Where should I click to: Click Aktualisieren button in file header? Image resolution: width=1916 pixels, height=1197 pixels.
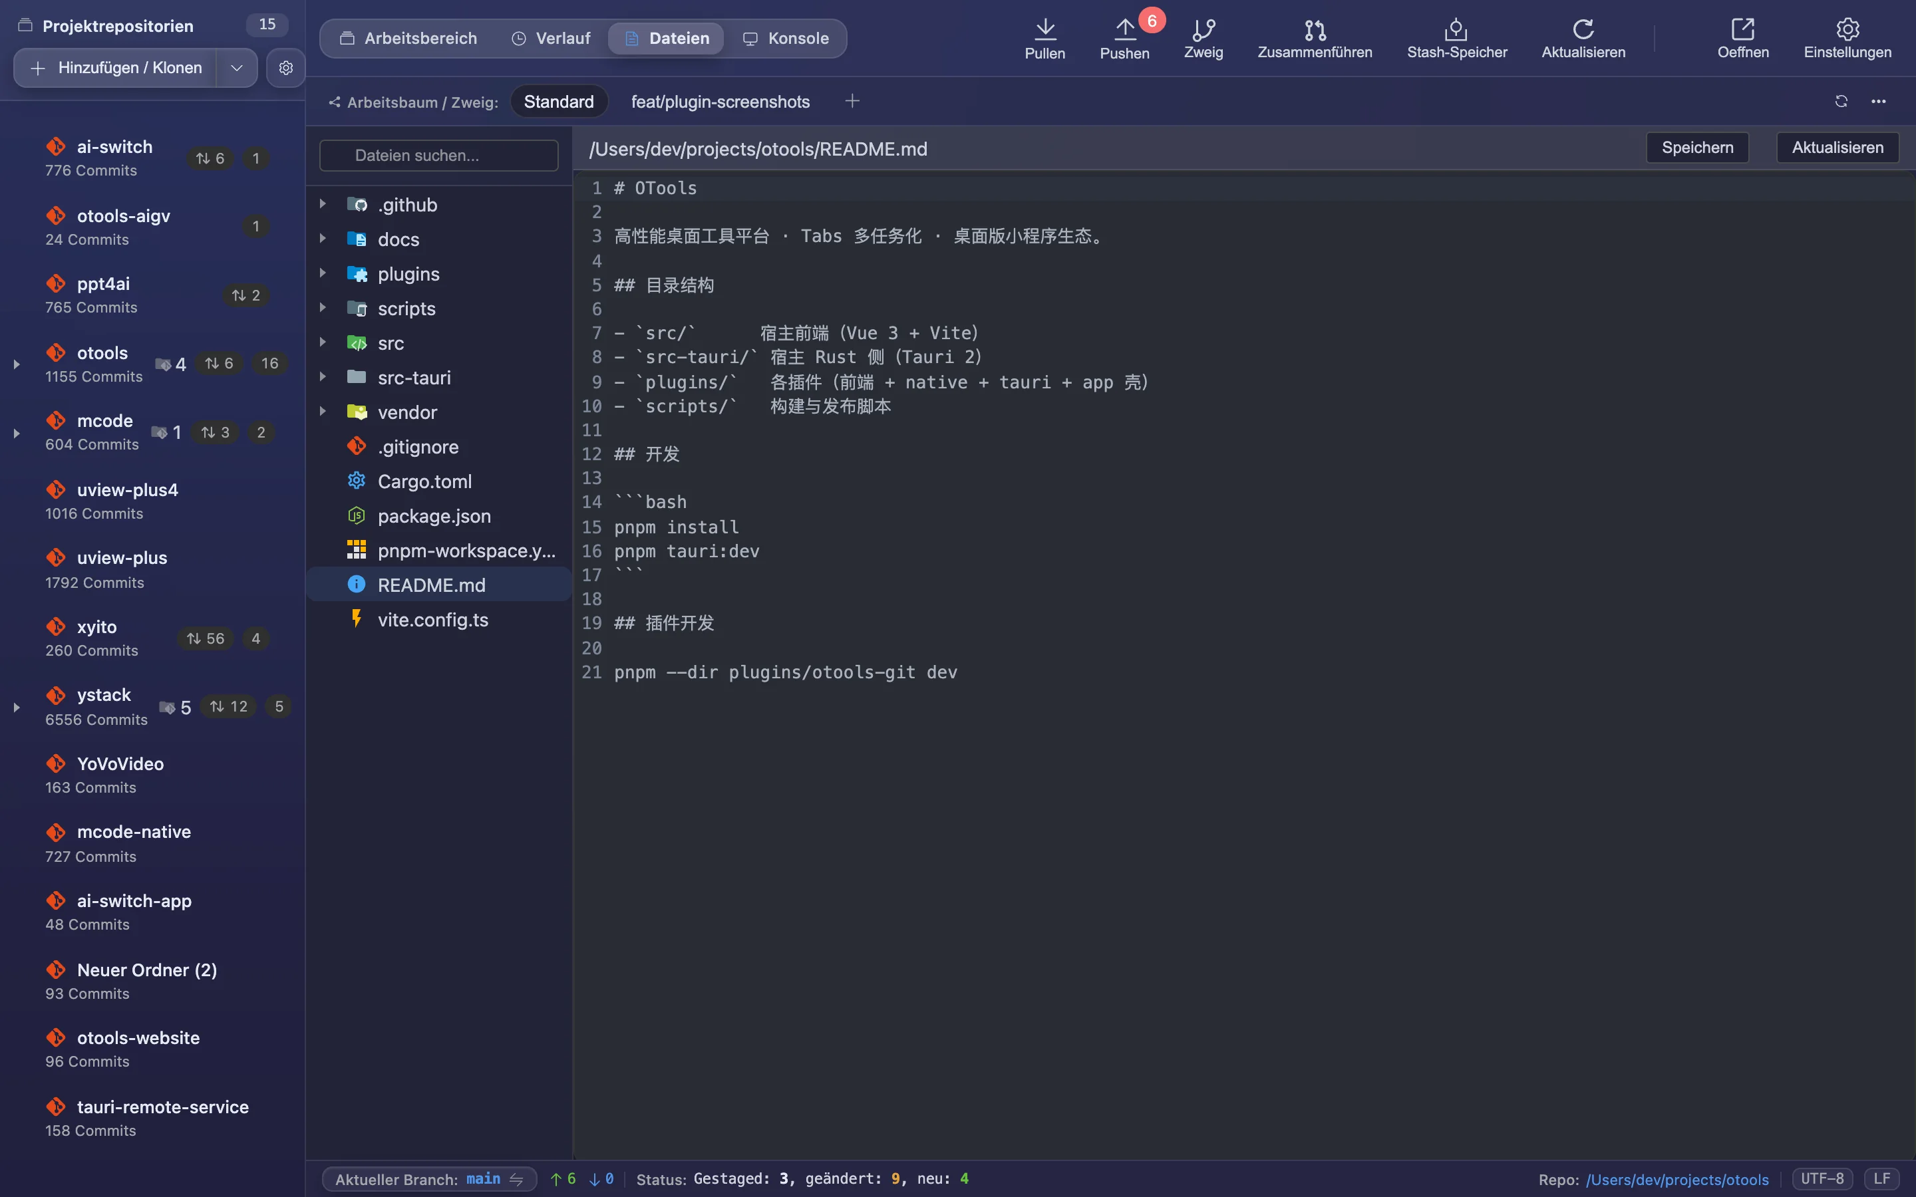[x=1837, y=147]
